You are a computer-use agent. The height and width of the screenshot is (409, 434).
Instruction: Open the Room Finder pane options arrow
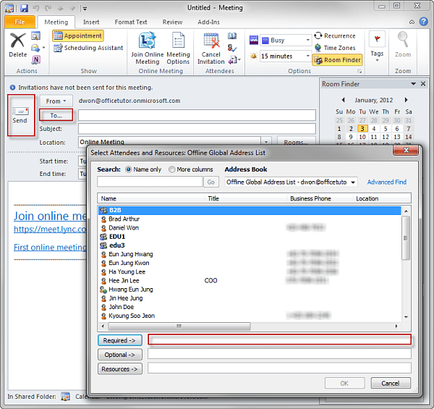coord(413,84)
